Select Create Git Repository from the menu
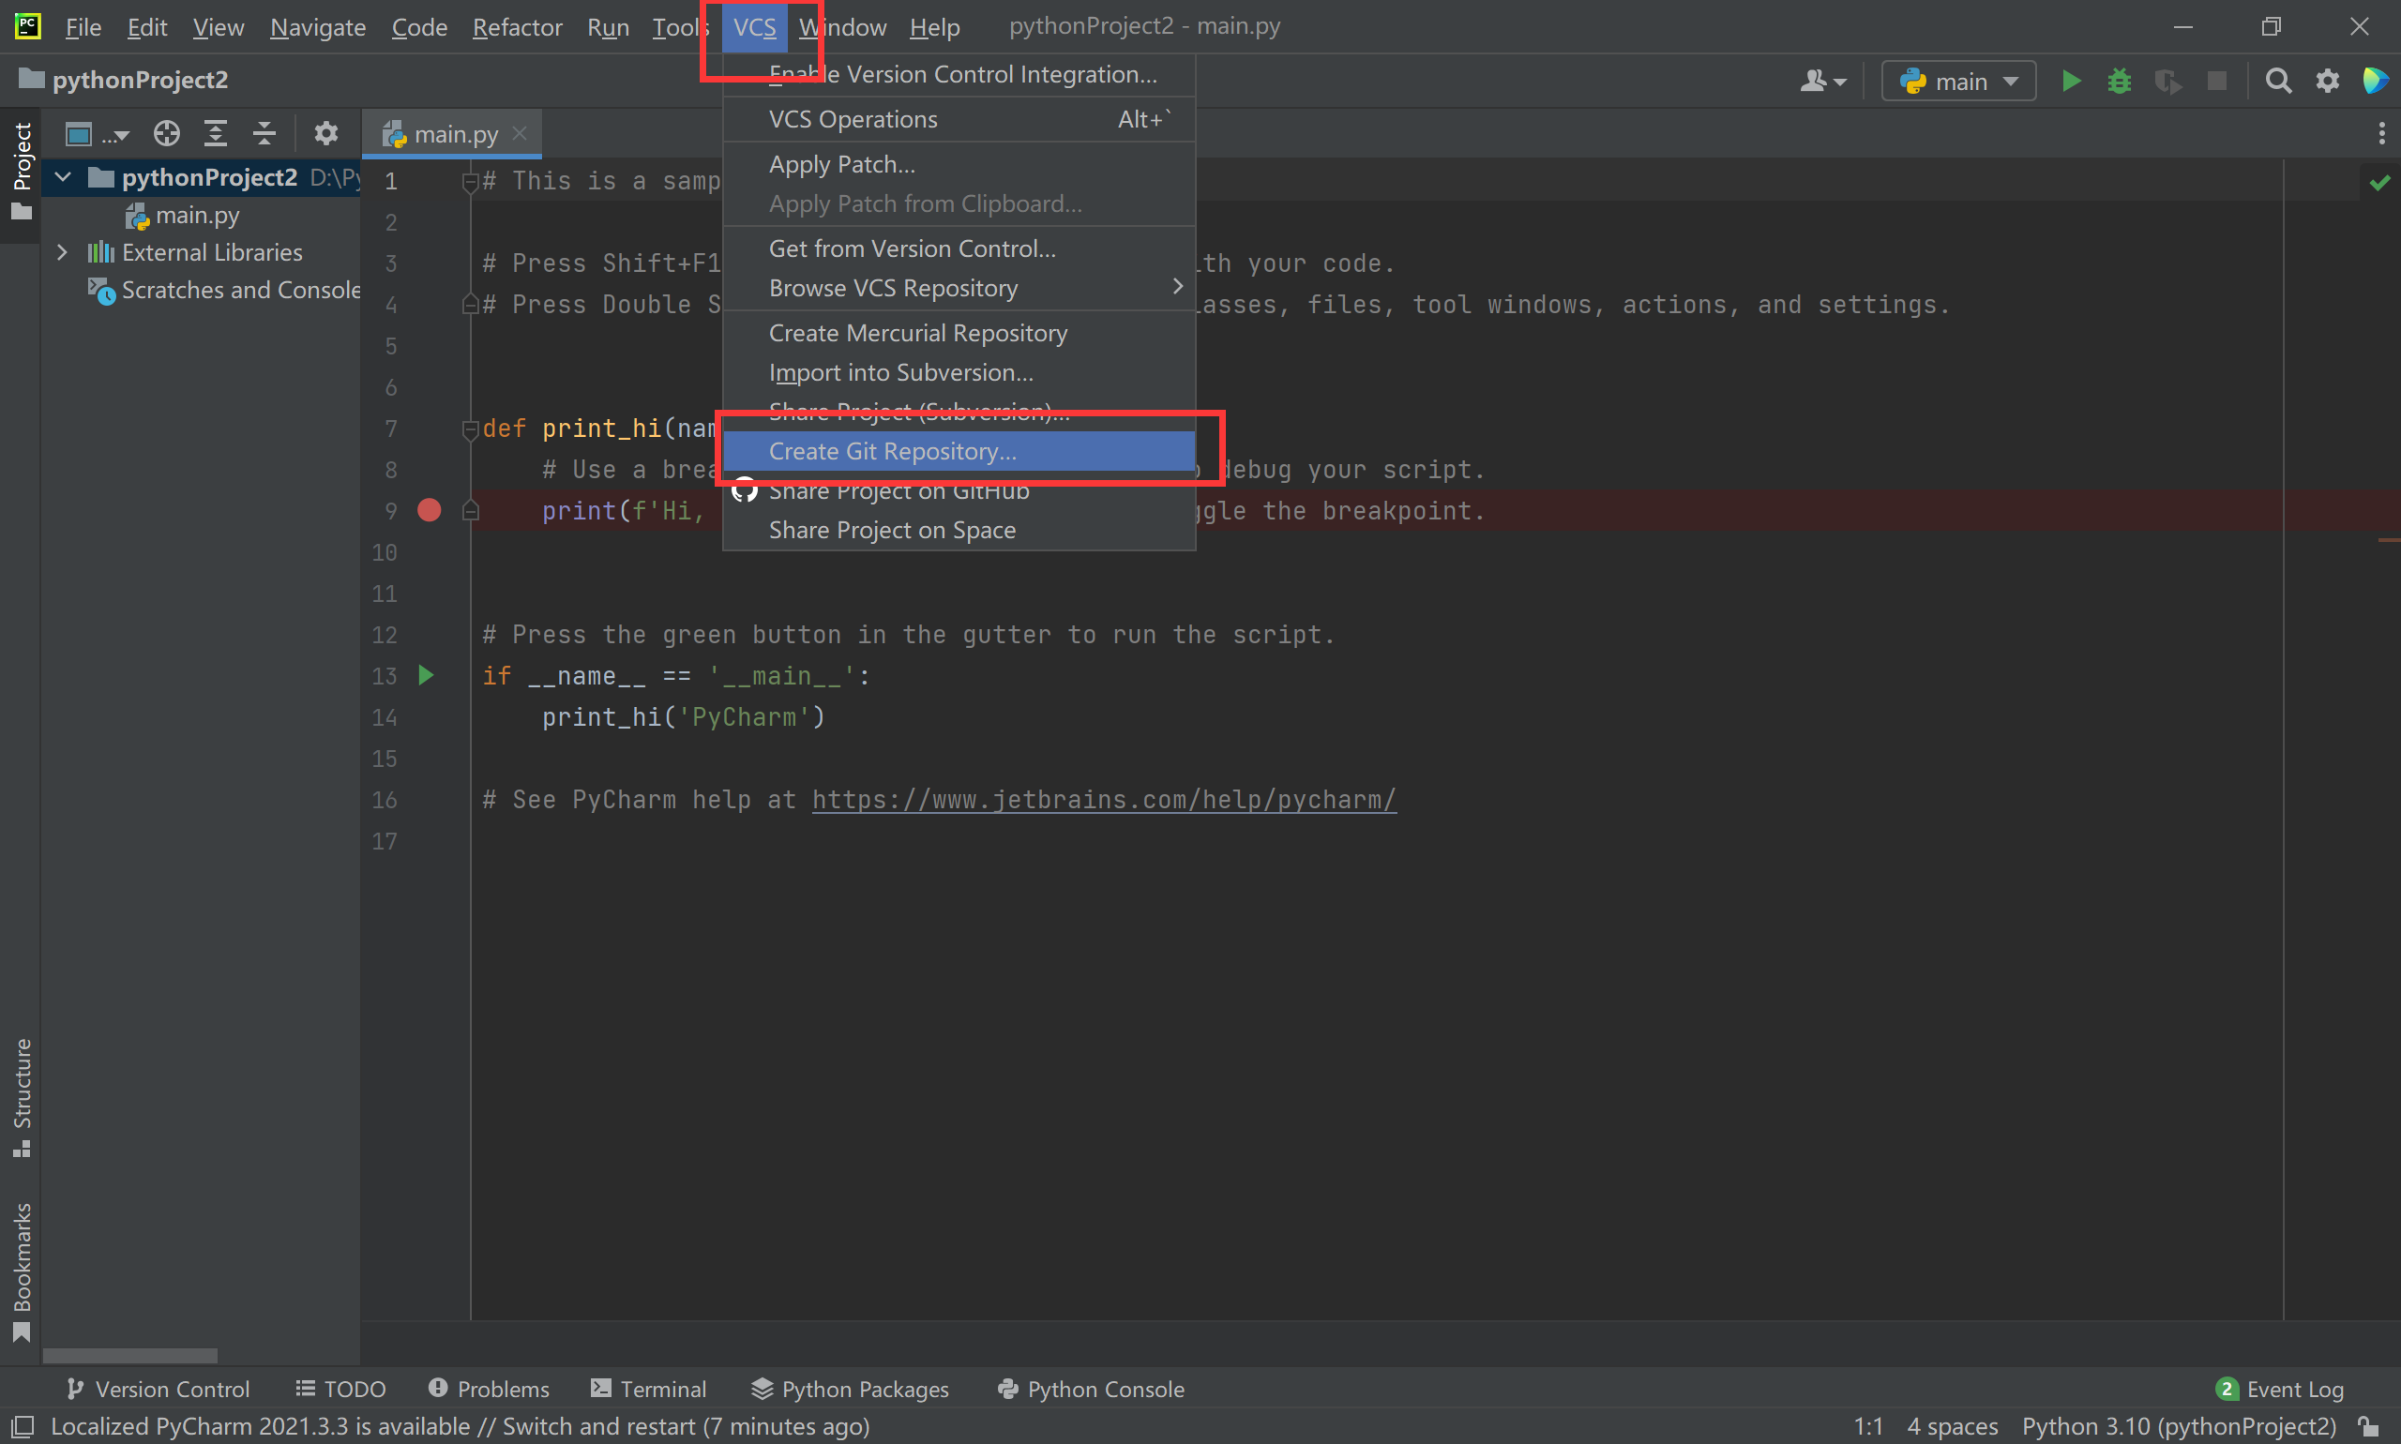The image size is (2401, 1444). click(893, 450)
